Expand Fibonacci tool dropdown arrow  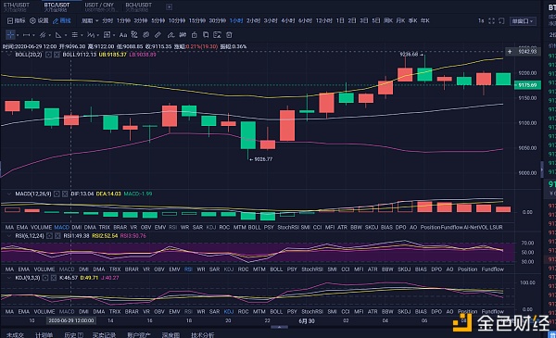82,35
